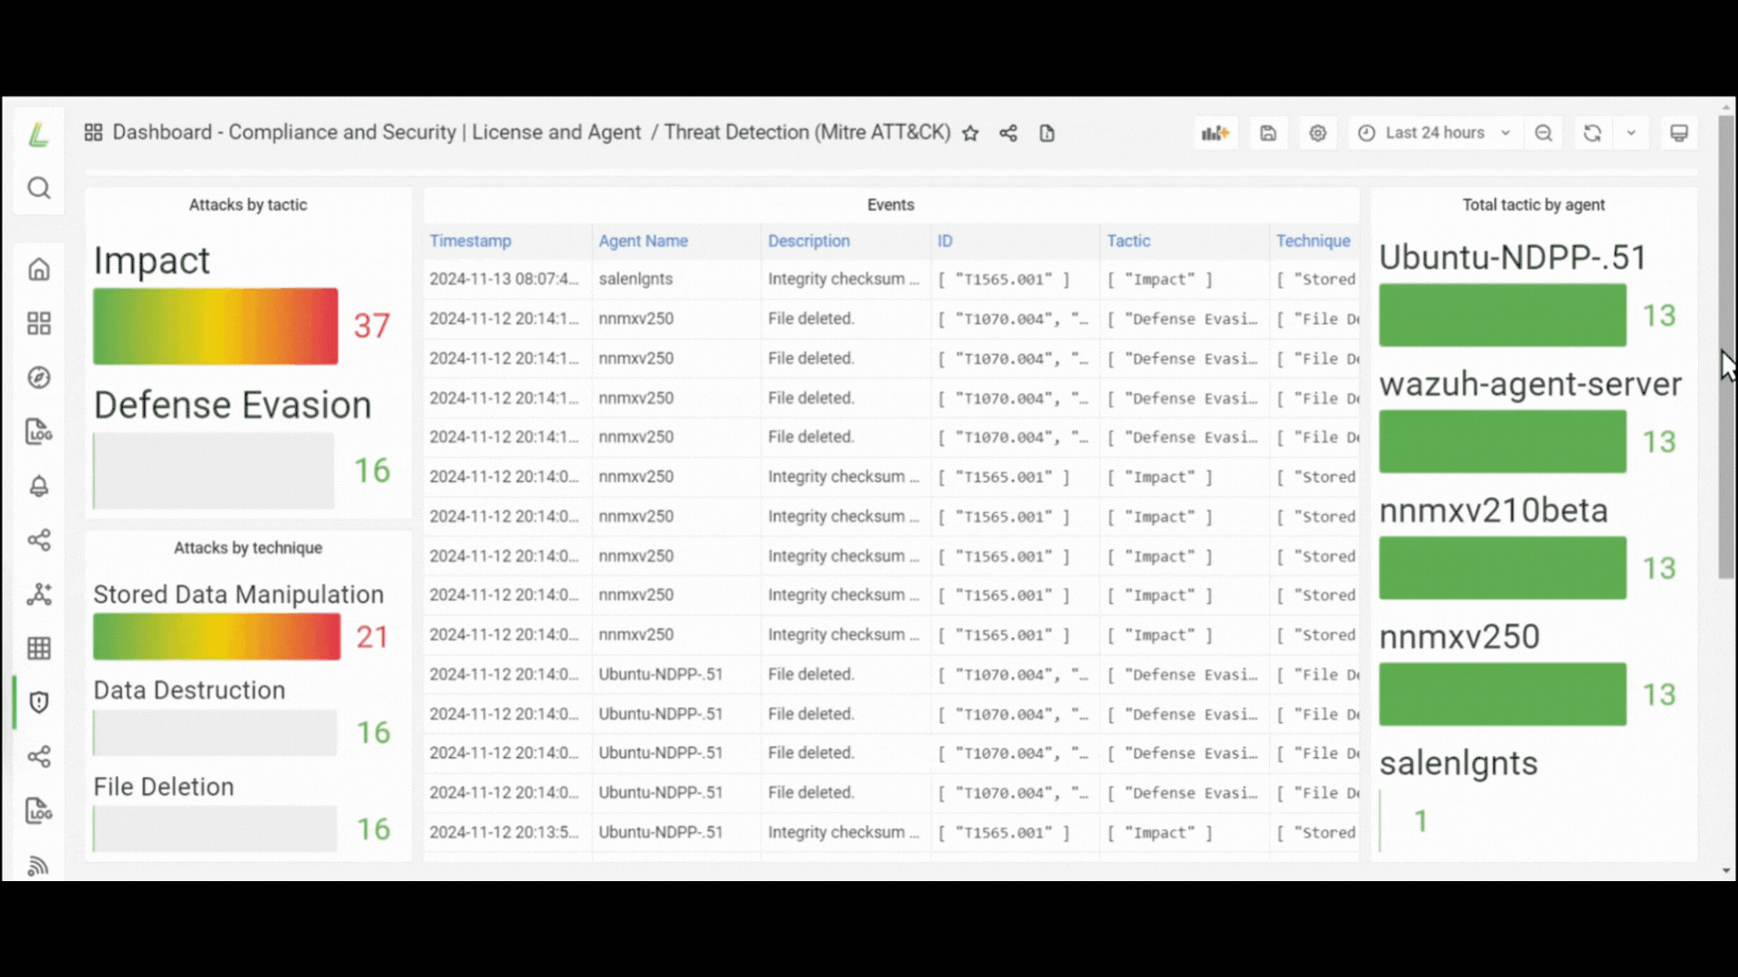Click scrollbar down arrow at bottom right
Viewport: 1738px width, 977px height.
[x=1726, y=870]
